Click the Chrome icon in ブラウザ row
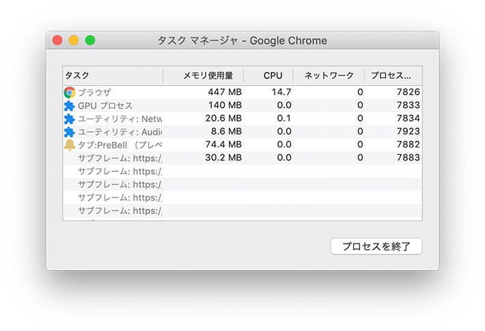This screenshot has width=485, height=331. [x=70, y=92]
